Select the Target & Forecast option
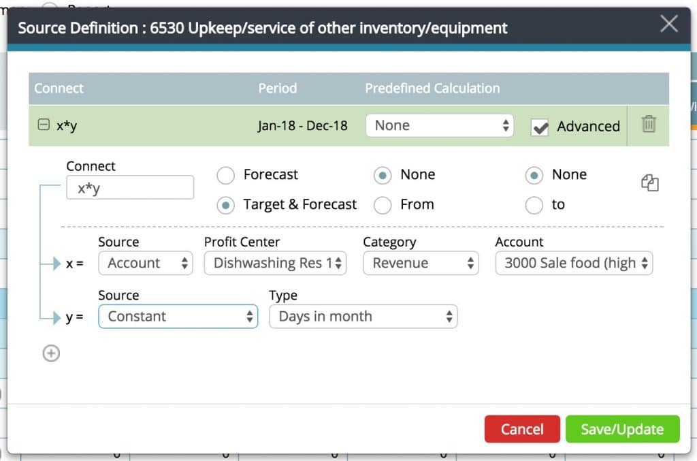Image resolution: width=697 pixels, height=461 pixels. pyautogui.click(x=225, y=205)
